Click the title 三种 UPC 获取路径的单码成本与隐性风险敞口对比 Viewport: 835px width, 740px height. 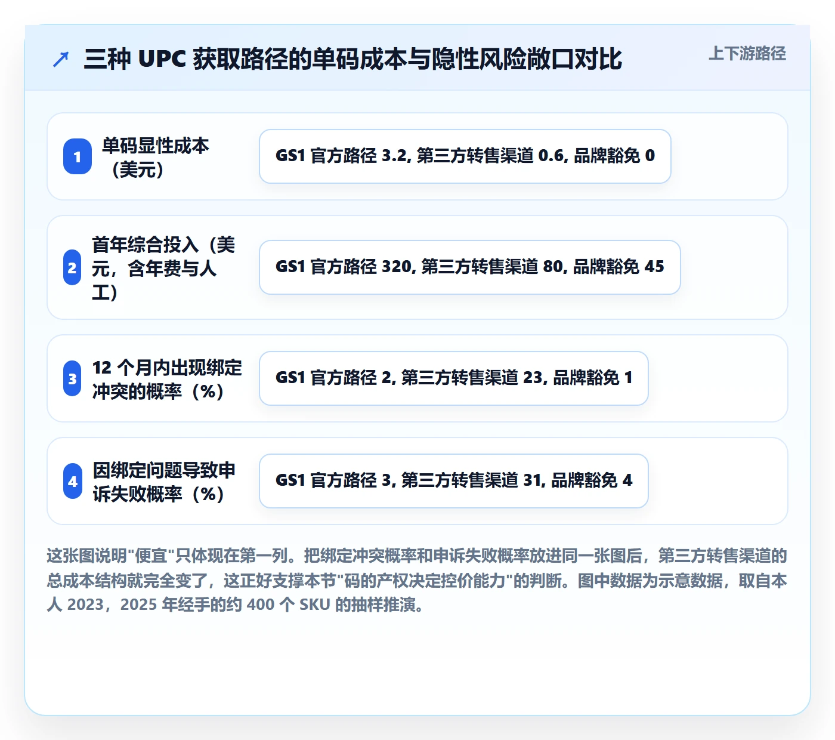tap(352, 59)
